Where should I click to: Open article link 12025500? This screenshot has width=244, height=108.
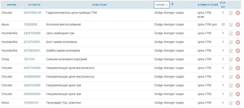point(30,25)
